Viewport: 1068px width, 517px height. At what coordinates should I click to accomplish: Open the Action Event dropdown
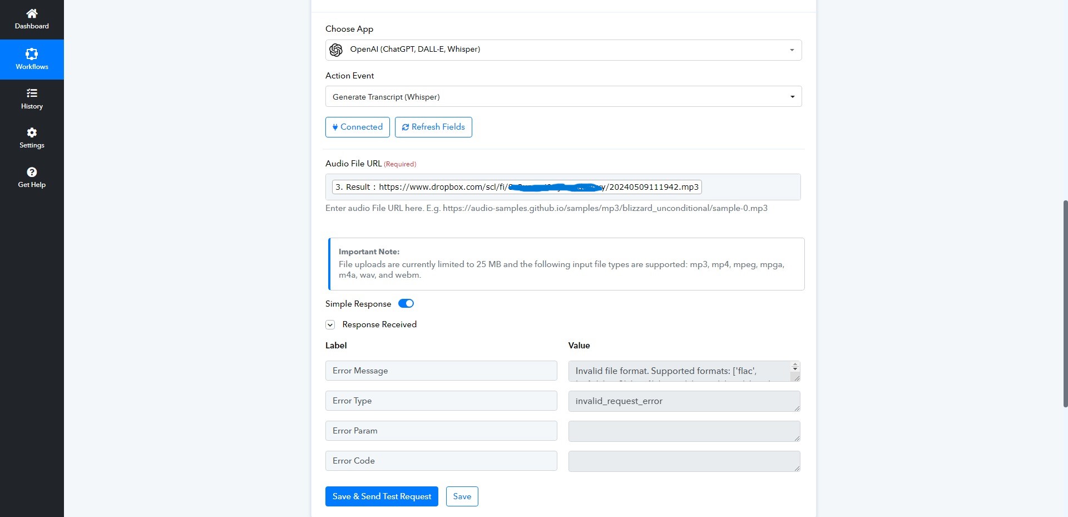(x=563, y=96)
